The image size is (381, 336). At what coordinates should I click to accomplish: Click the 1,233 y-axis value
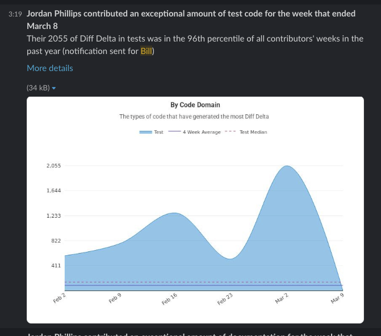[x=53, y=216]
